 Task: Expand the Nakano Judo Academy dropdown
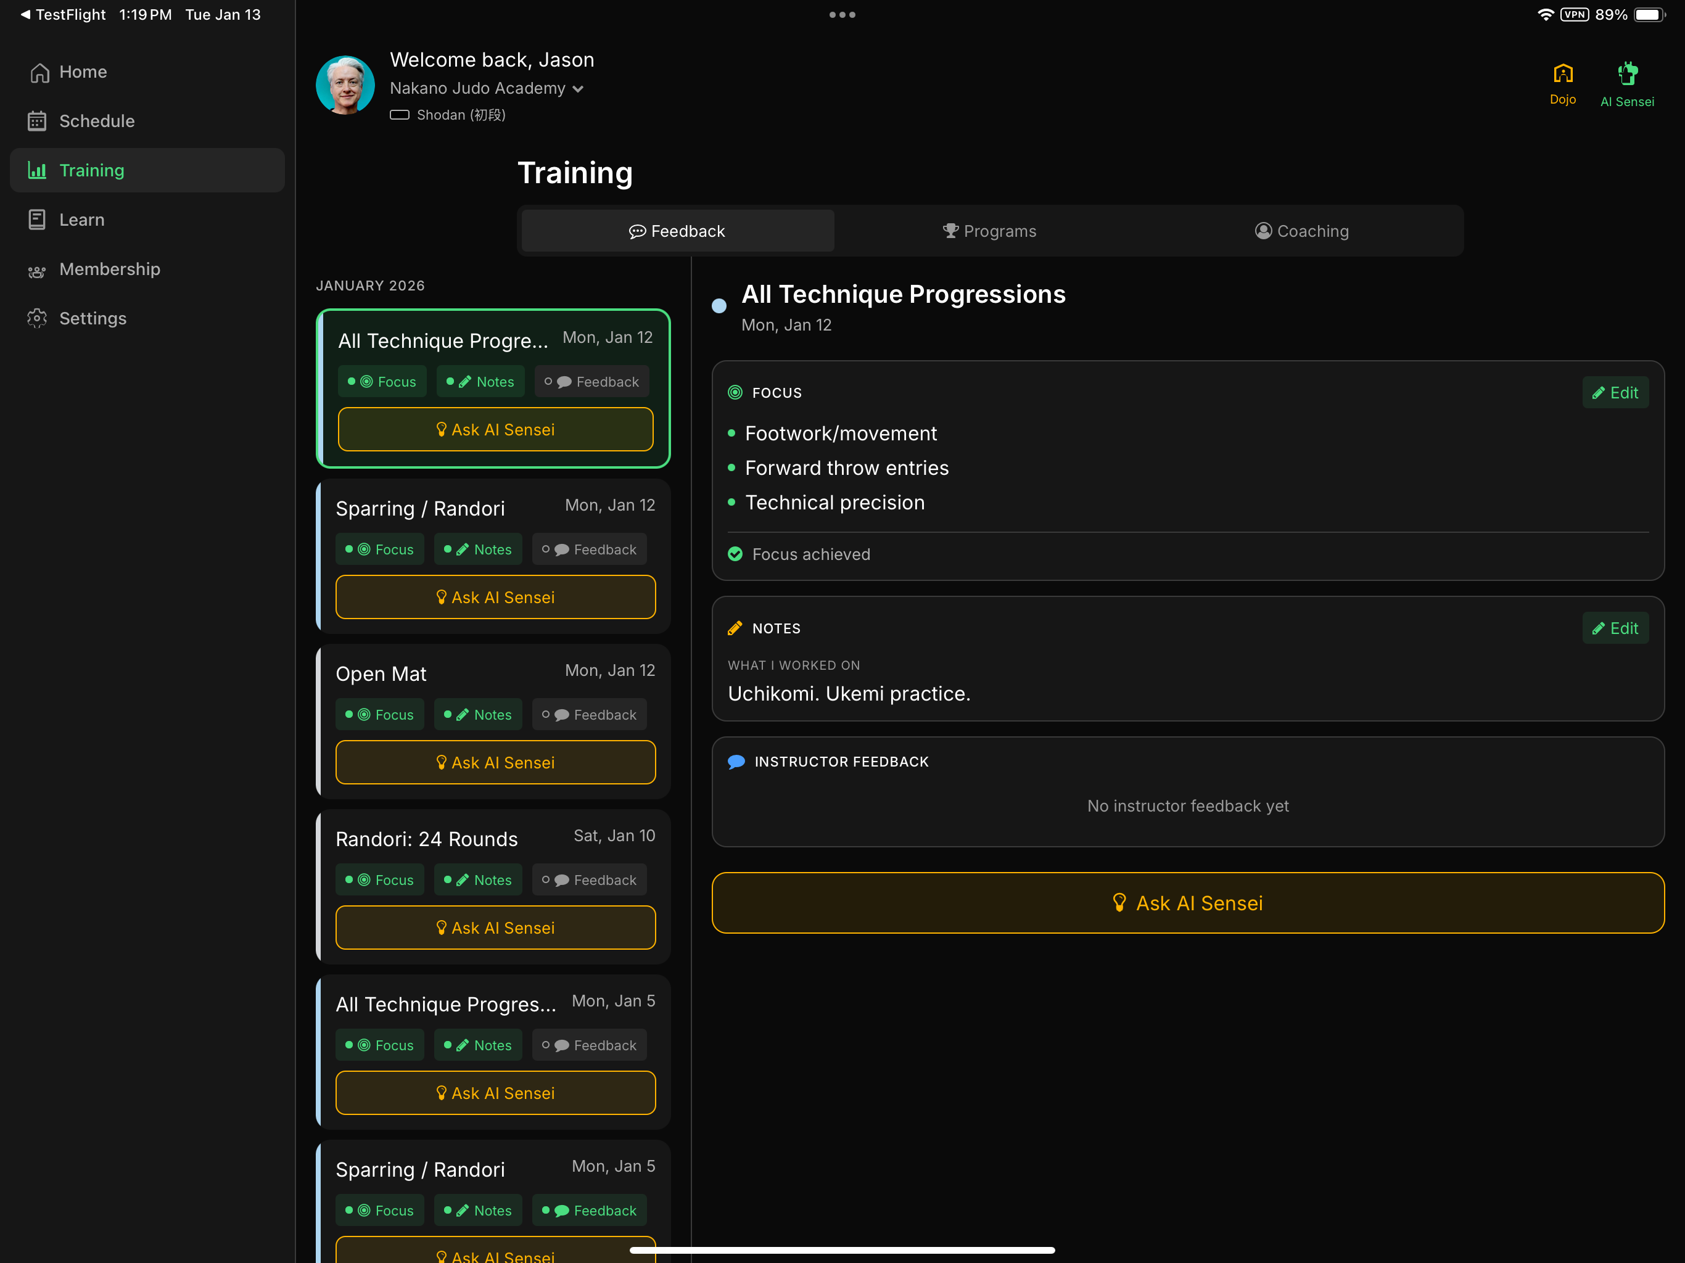(487, 88)
